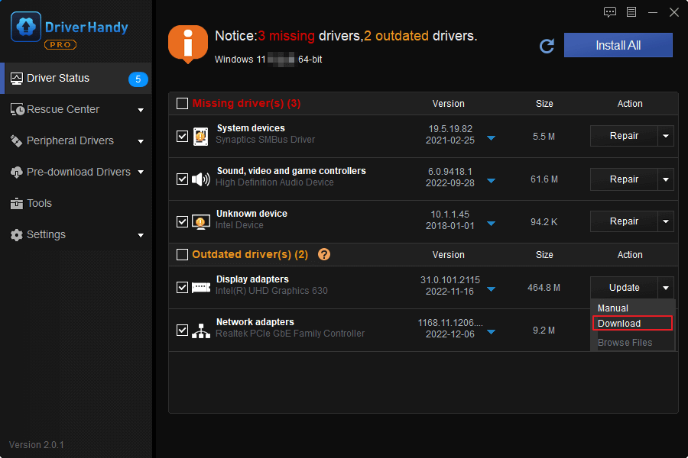This screenshot has height=458, width=688.
Task: Click the Unknown device monitor icon
Action: point(201,222)
